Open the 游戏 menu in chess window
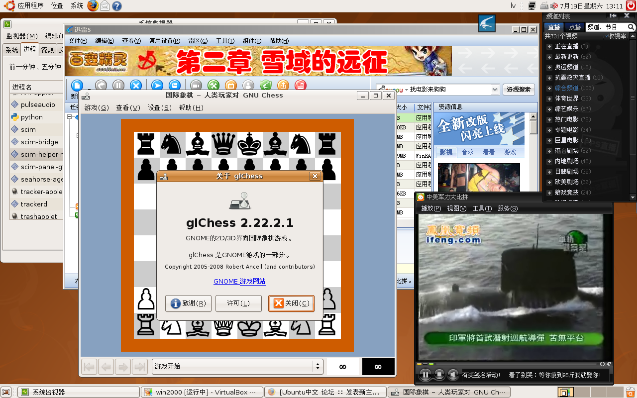The height and width of the screenshot is (398, 637). click(96, 107)
